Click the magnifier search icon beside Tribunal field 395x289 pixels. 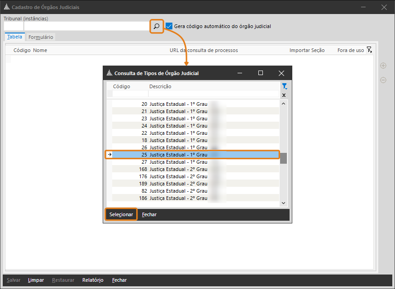pos(157,26)
